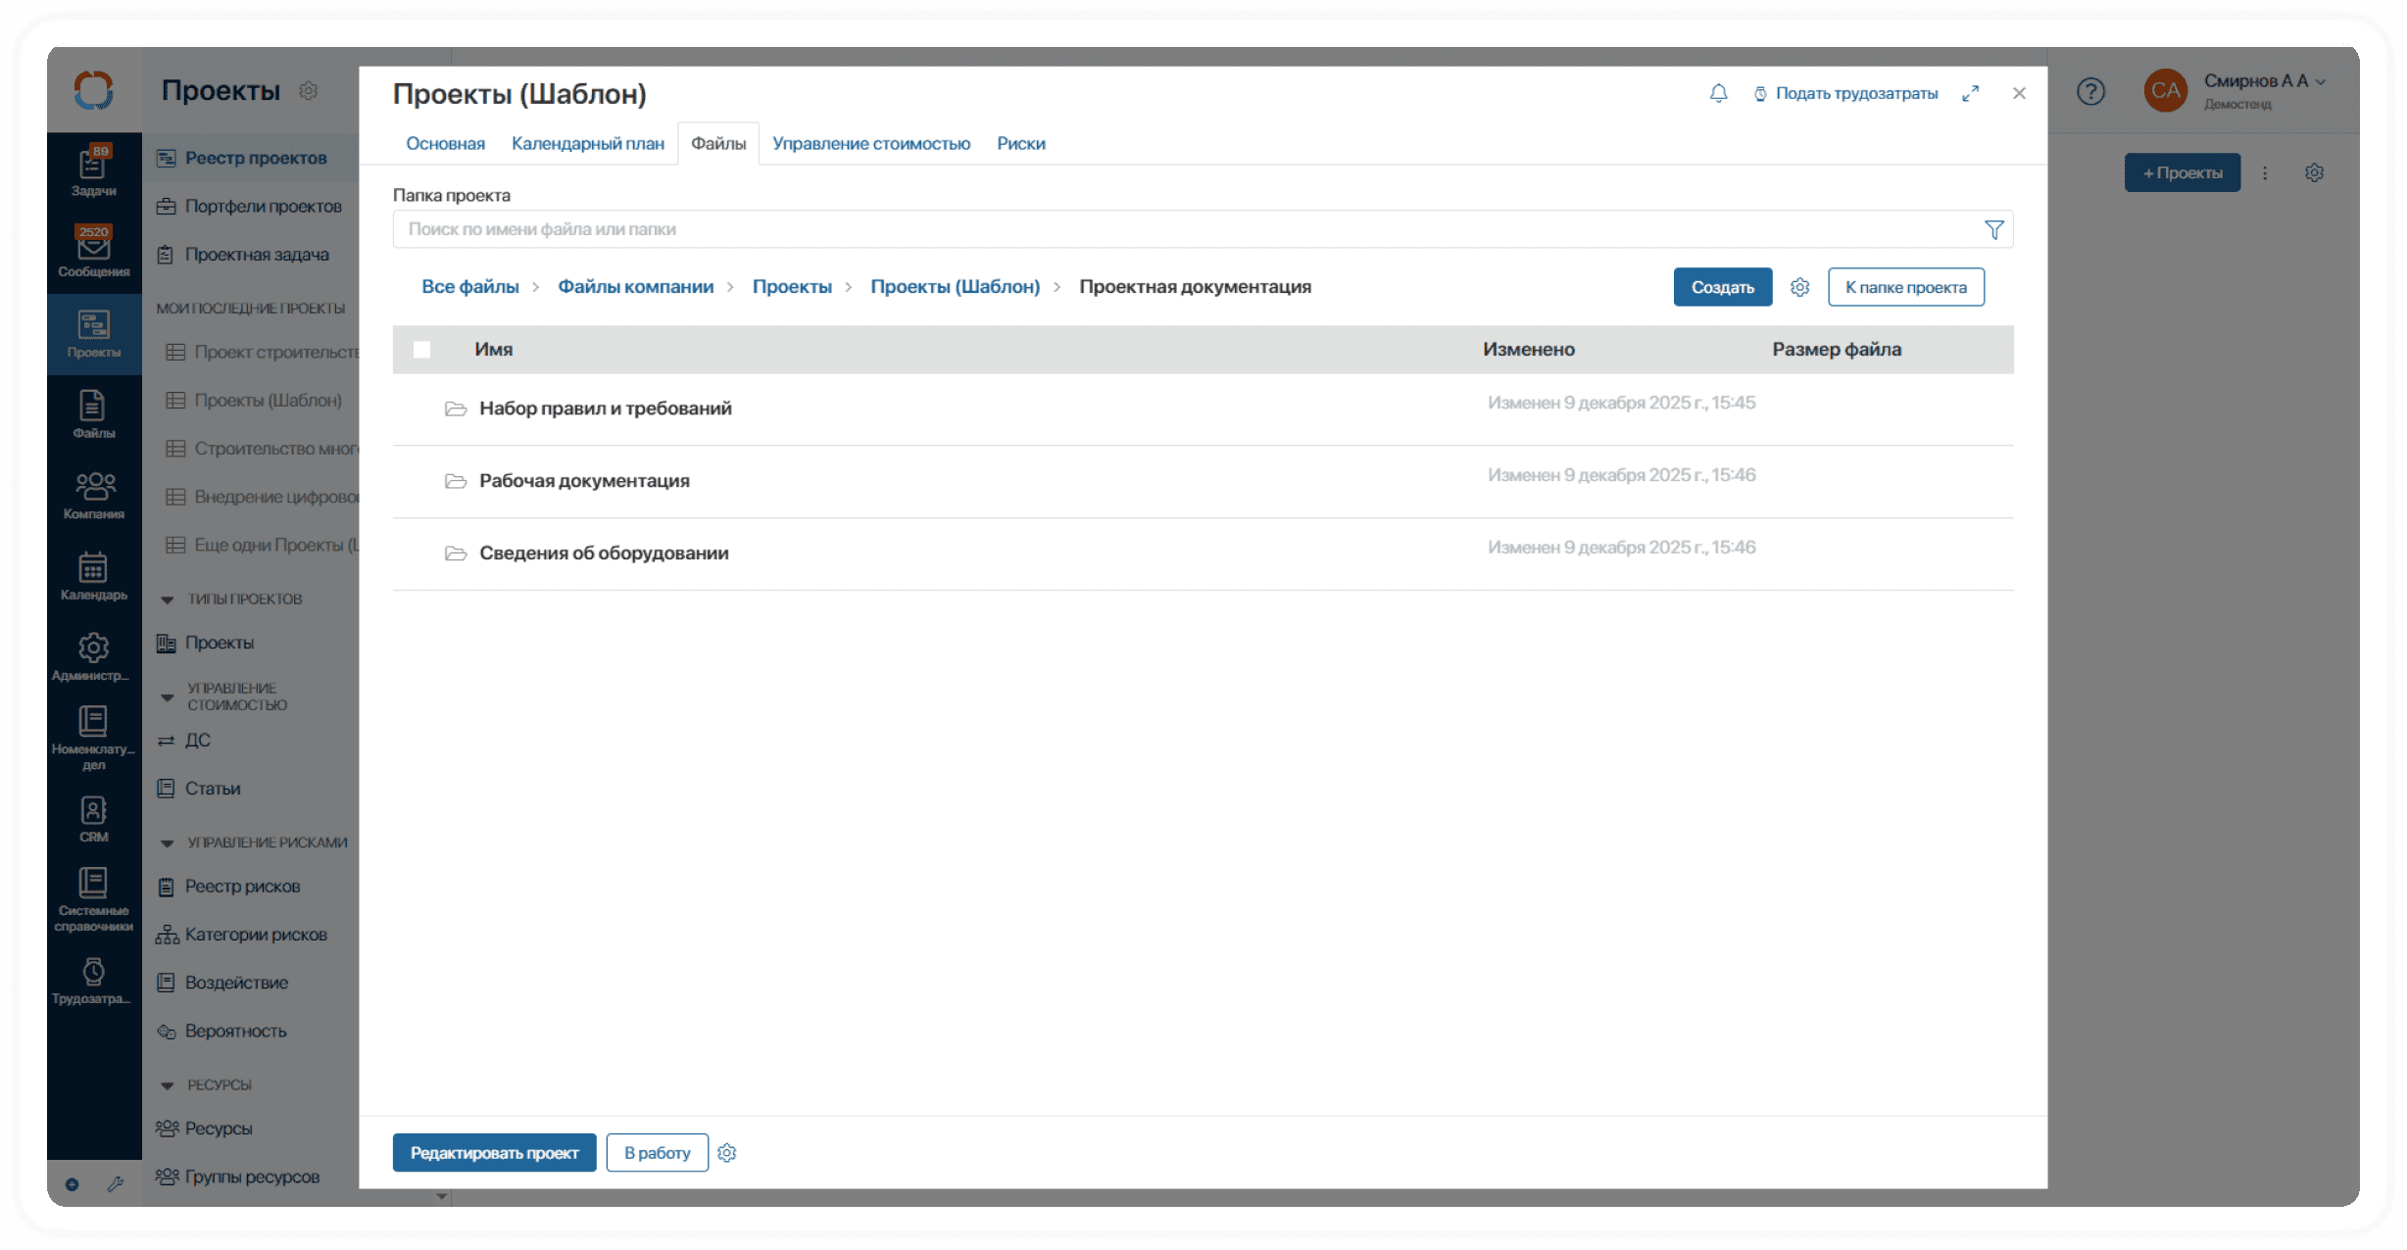Collapse the ТИПЫ ПРОЕКТОВ section
The height and width of the screenshot is (1250, 2407).
point(166,599)
